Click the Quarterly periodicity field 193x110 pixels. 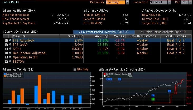(116, 2)
